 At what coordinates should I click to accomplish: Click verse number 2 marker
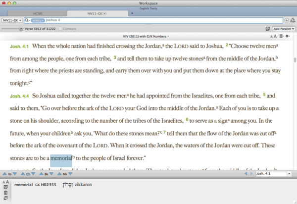(x=227, y=45)
